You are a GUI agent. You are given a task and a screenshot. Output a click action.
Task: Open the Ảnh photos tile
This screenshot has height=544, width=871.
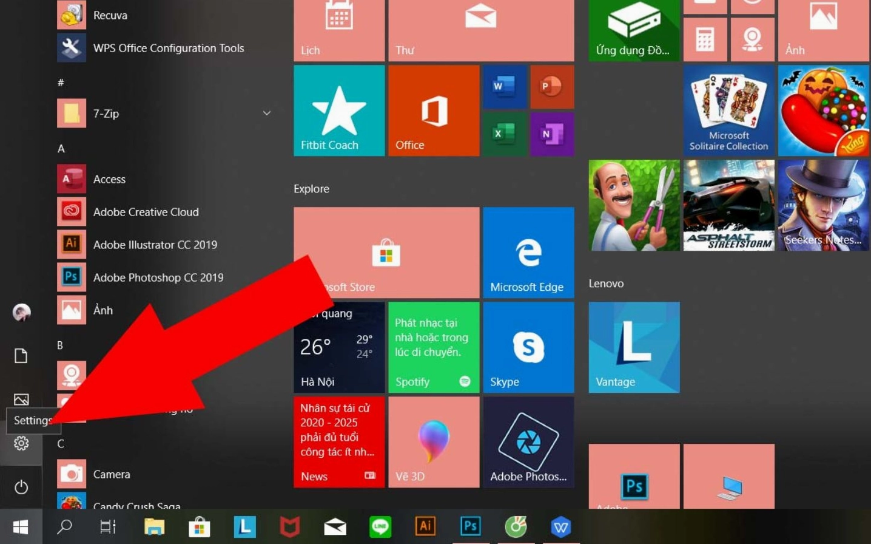pyautogui.click(x=823, y=30)
